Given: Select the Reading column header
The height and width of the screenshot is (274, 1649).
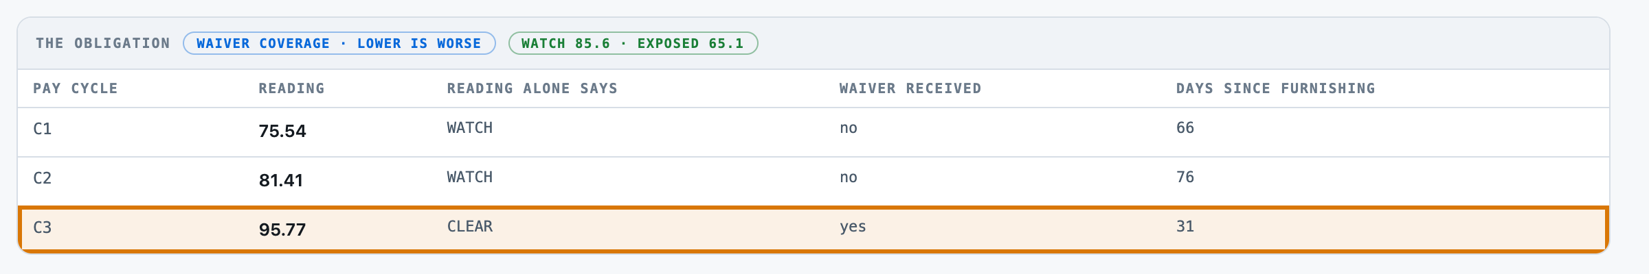Looking at the screenshot, I should (291, 88).
